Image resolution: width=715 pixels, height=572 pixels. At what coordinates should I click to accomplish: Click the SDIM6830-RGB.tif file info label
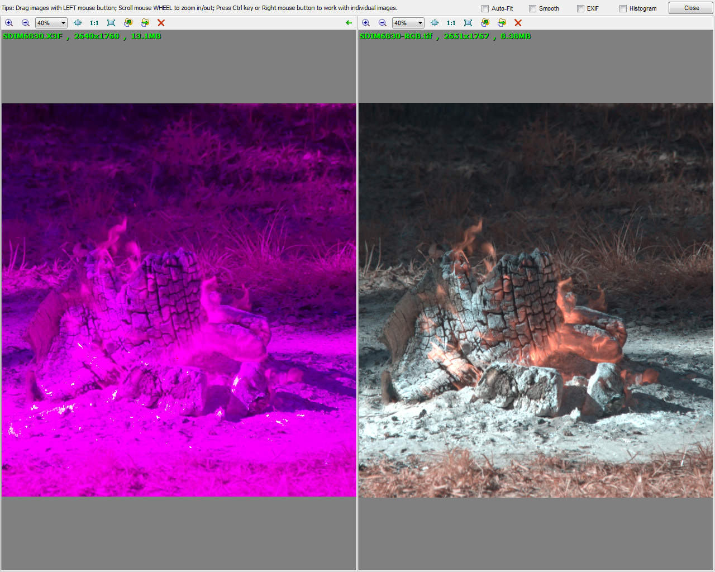click(445, 36)
